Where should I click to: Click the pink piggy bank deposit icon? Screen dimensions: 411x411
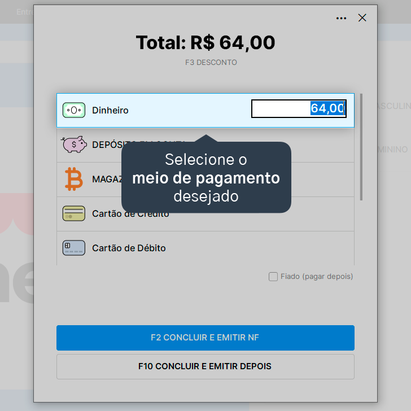tap(74, 145)
